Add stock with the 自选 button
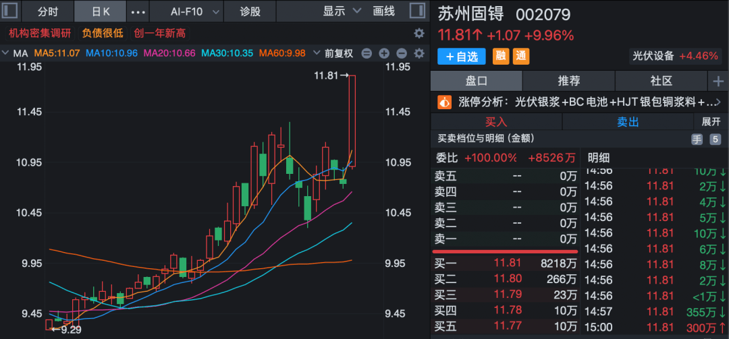The width and height of the screenshot is (729, 339). (462, 57)
